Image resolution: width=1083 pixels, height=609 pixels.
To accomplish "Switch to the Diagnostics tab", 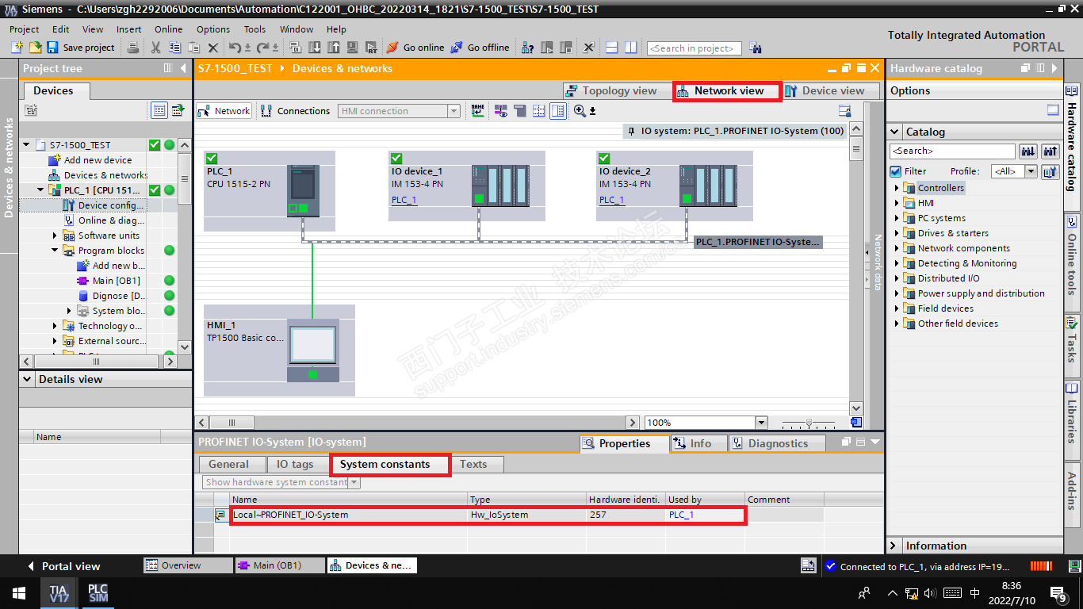I will click(x=777, y=443).
